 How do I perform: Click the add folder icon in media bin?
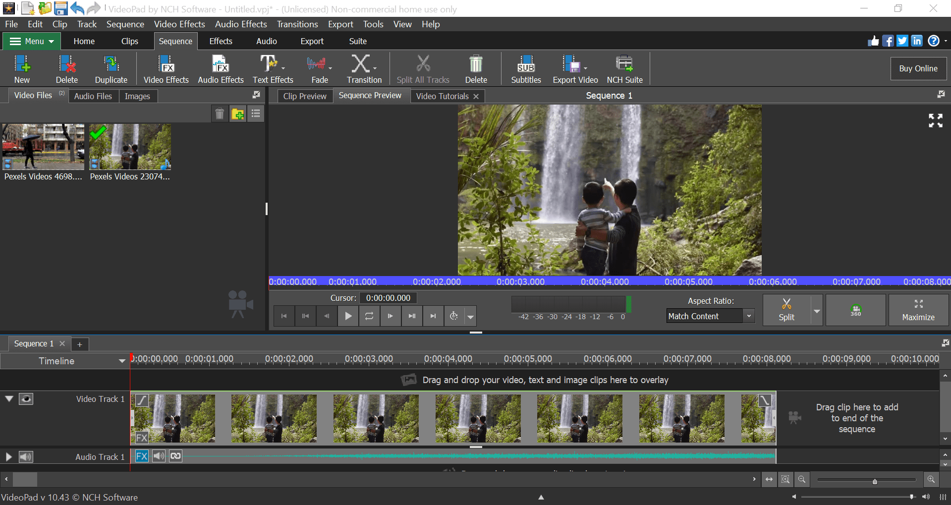tap(238, 114)
